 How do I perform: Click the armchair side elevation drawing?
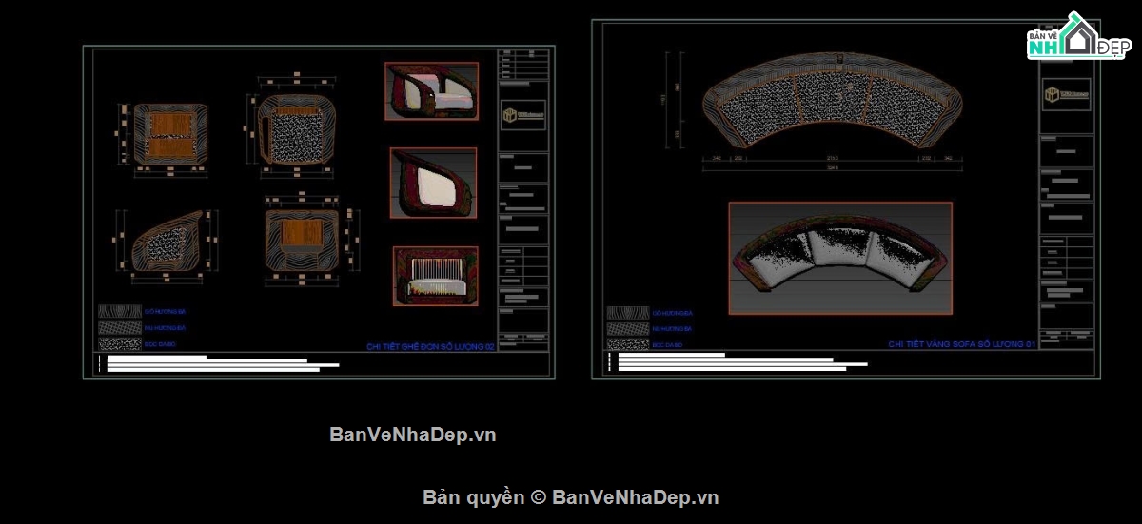coord(167,242)
